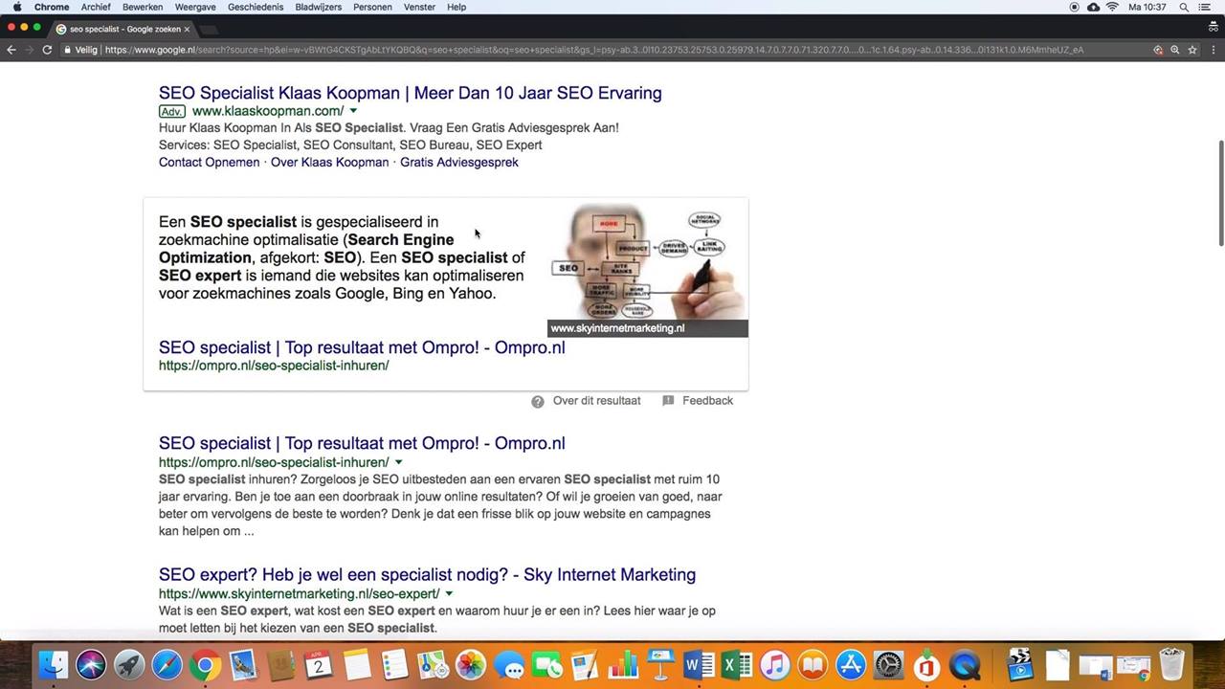Launch Siri from the Dock

91,664
